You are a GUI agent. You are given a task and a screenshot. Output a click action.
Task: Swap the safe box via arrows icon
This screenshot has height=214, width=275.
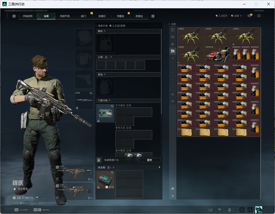pos(112,173)
